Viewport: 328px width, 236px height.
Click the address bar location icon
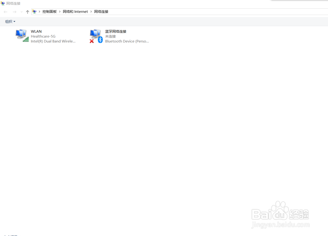[34, 12]
